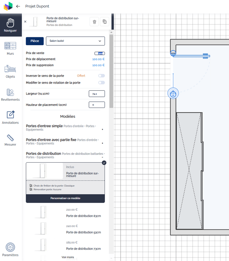Select Porte de distribution 83cm model
229x261 pixels.
pyautogui.click(x=65, y=213)
